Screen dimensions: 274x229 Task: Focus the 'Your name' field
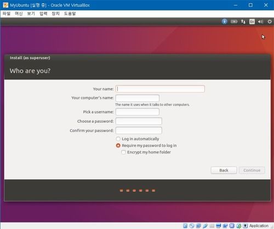coord(160,89)
